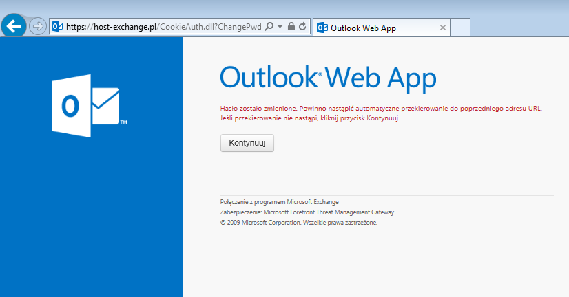Click the Outlook icon on the tab
This screenshot has height=297, width=569.
pyautogui.click(x=322, y=28)
